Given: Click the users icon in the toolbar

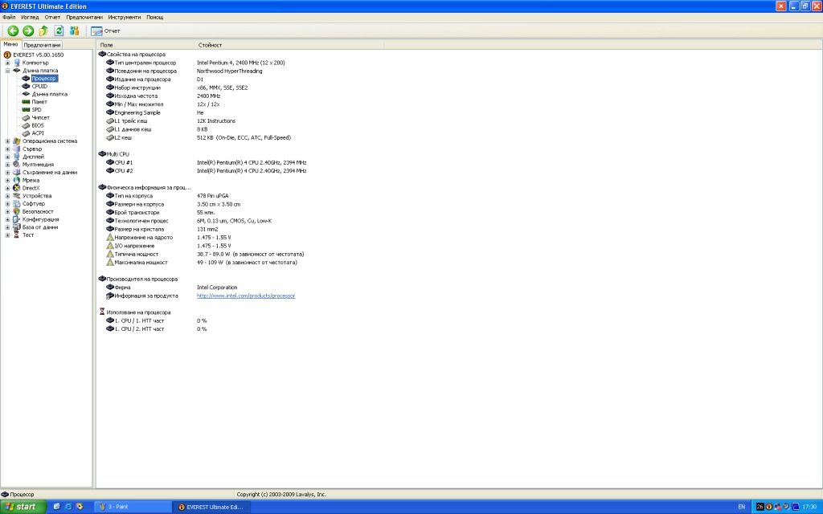Looking at the screenshot, I should (74, 31).
